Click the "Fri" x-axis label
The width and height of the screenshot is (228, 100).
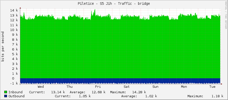tap(98, 87)
